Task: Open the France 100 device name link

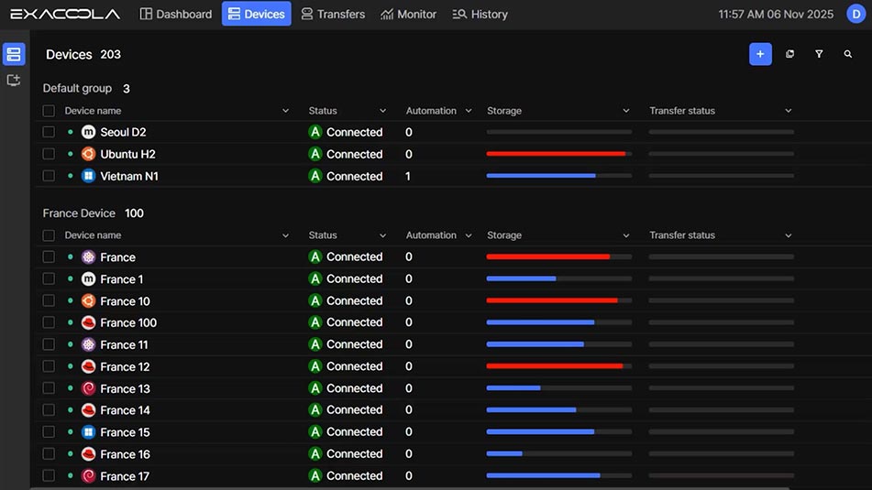Action: [x=128, y=322]
